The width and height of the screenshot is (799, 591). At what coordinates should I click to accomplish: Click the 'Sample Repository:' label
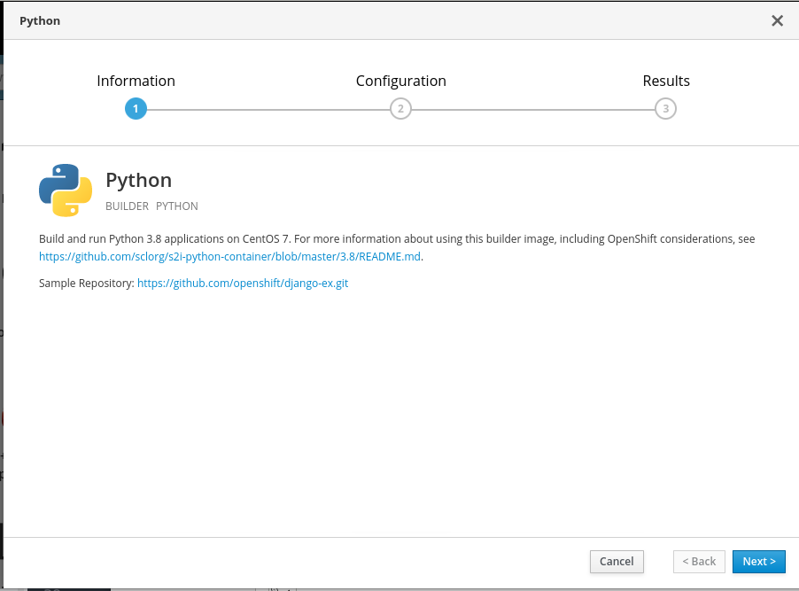[x=87, y=283]
